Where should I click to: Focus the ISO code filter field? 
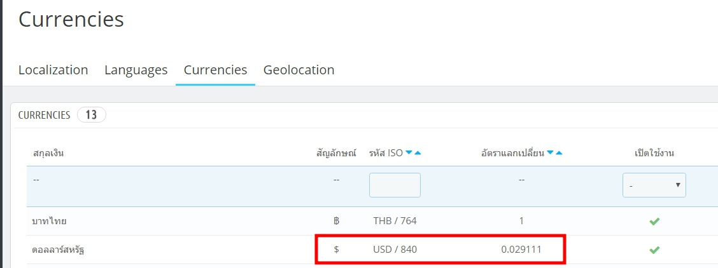pyautogui.click(x=395, y=185)
